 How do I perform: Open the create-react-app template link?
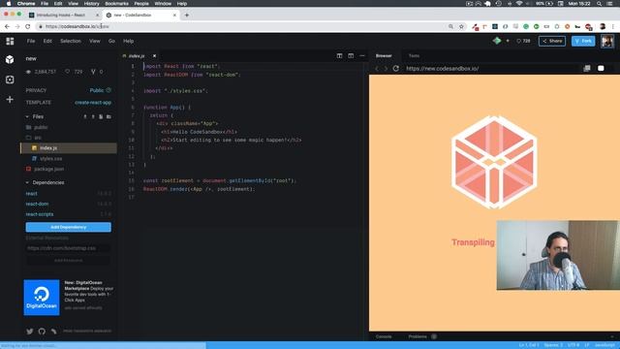(x=93, y=103)
